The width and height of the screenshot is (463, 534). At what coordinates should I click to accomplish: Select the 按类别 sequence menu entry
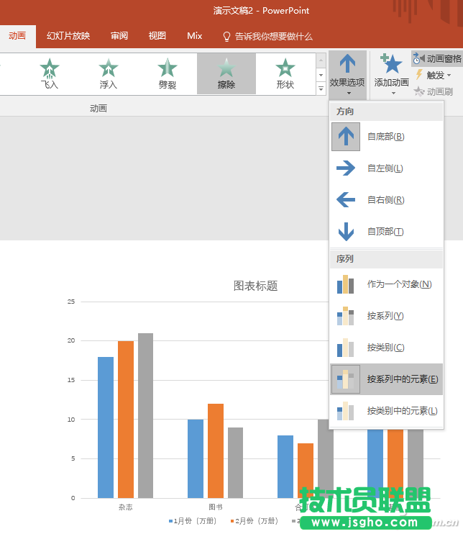386,348
